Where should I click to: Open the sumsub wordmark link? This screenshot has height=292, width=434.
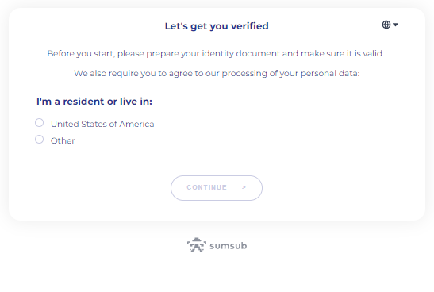228,246
